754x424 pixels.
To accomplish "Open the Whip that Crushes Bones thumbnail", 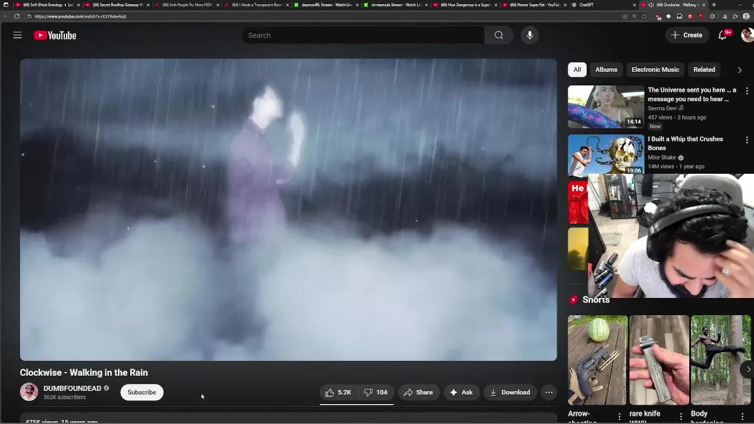I will click(606, 155).
